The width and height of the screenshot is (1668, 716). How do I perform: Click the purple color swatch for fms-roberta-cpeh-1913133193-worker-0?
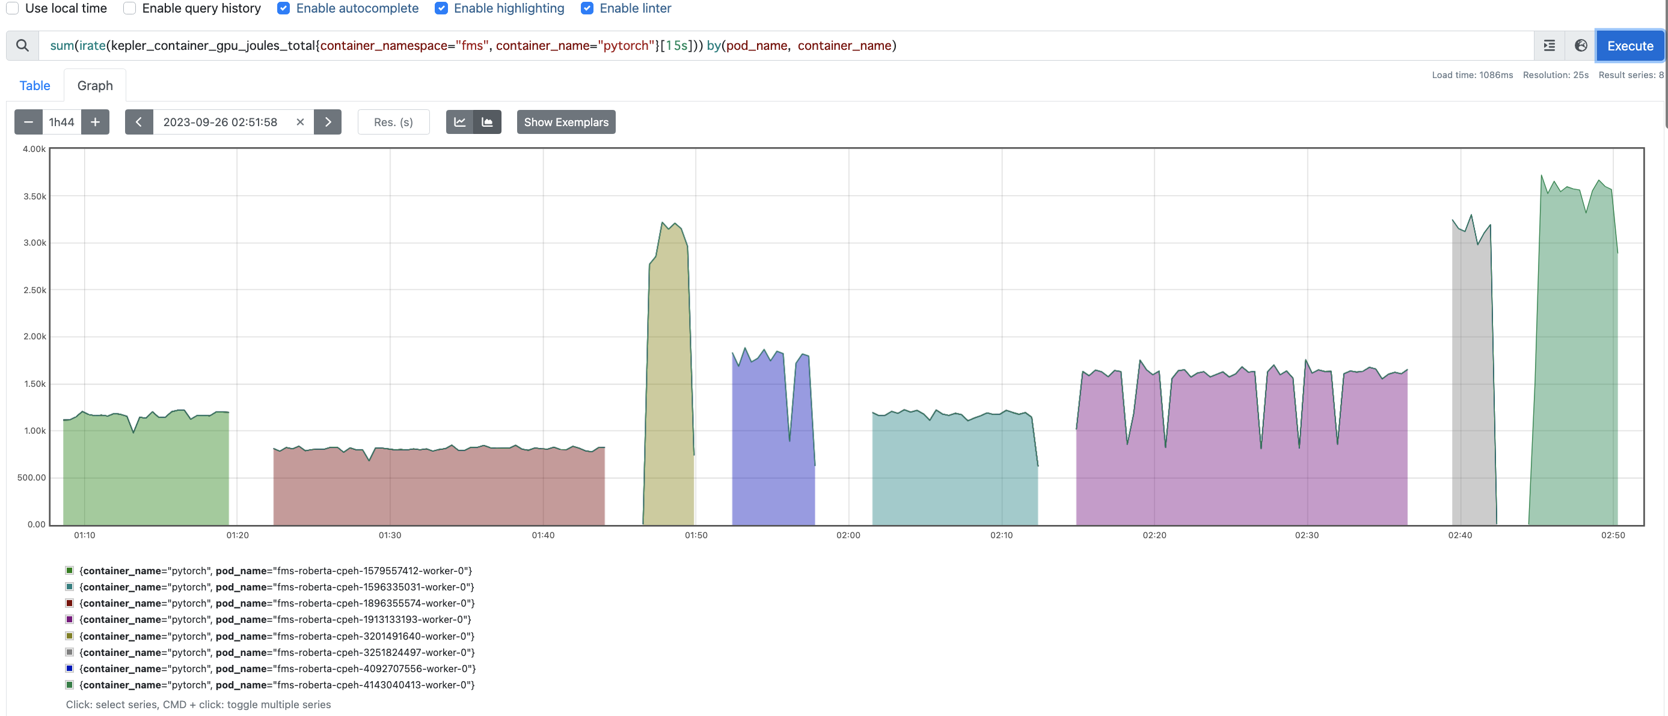coord(69,619)
